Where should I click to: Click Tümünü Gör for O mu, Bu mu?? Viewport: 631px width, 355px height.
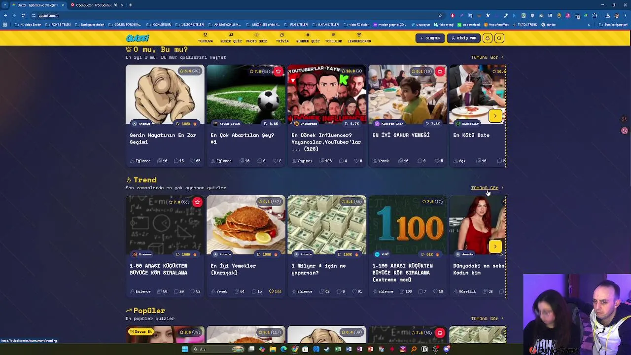click(487, 57)
